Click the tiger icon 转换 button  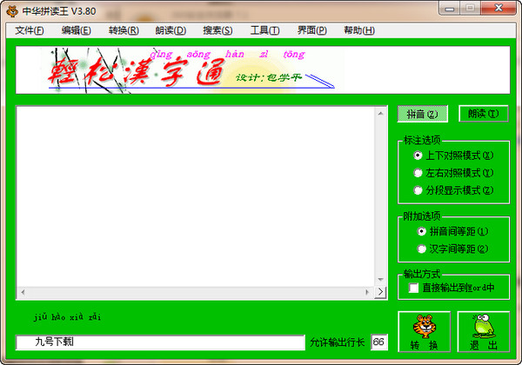click(424, 331)
